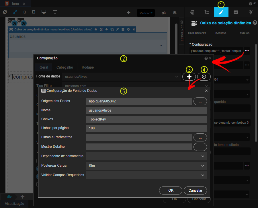Click the Nome field with usuariosAtivos
The height and width of the screenshot is (208, 258).
coord(146,110)
